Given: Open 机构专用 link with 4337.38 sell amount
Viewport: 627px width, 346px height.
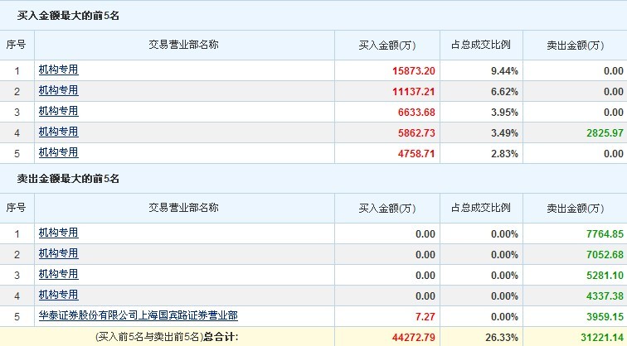Looking at the screenshot, I should click(x=58, y=296).
